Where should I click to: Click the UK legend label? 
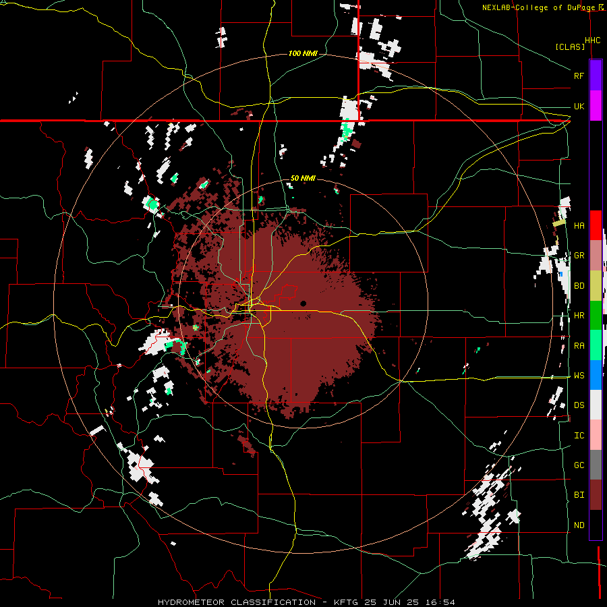pyautogui.click(x=579, y=106)
